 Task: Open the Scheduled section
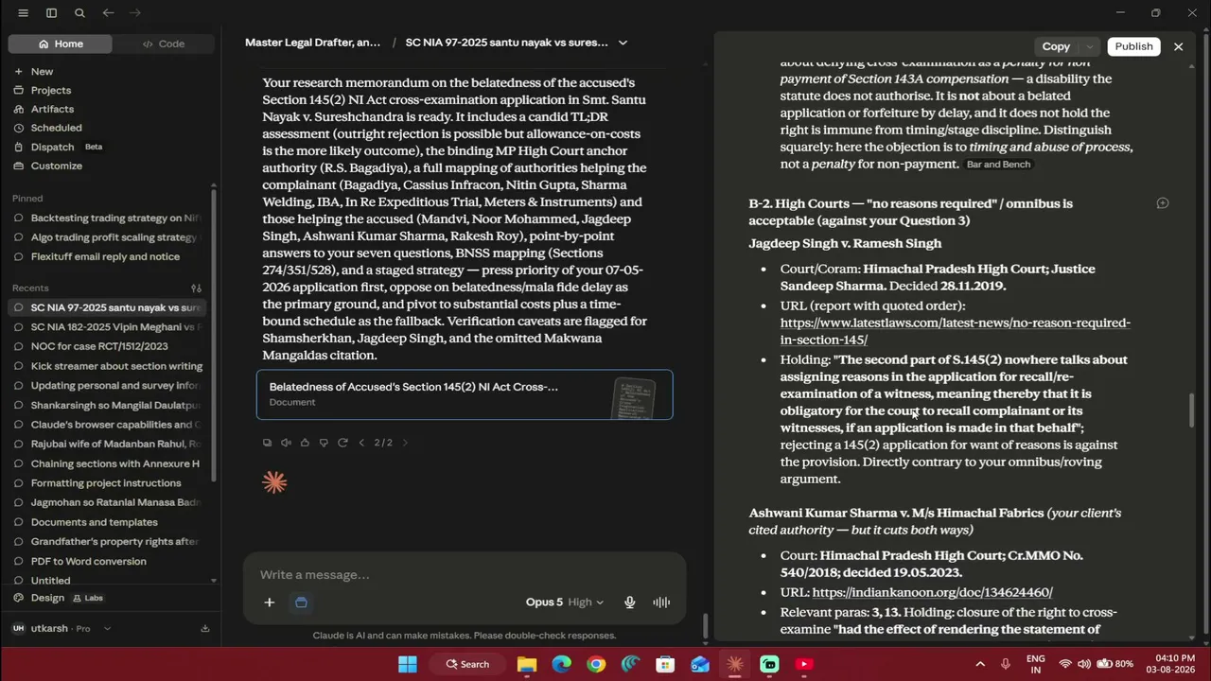56,128
